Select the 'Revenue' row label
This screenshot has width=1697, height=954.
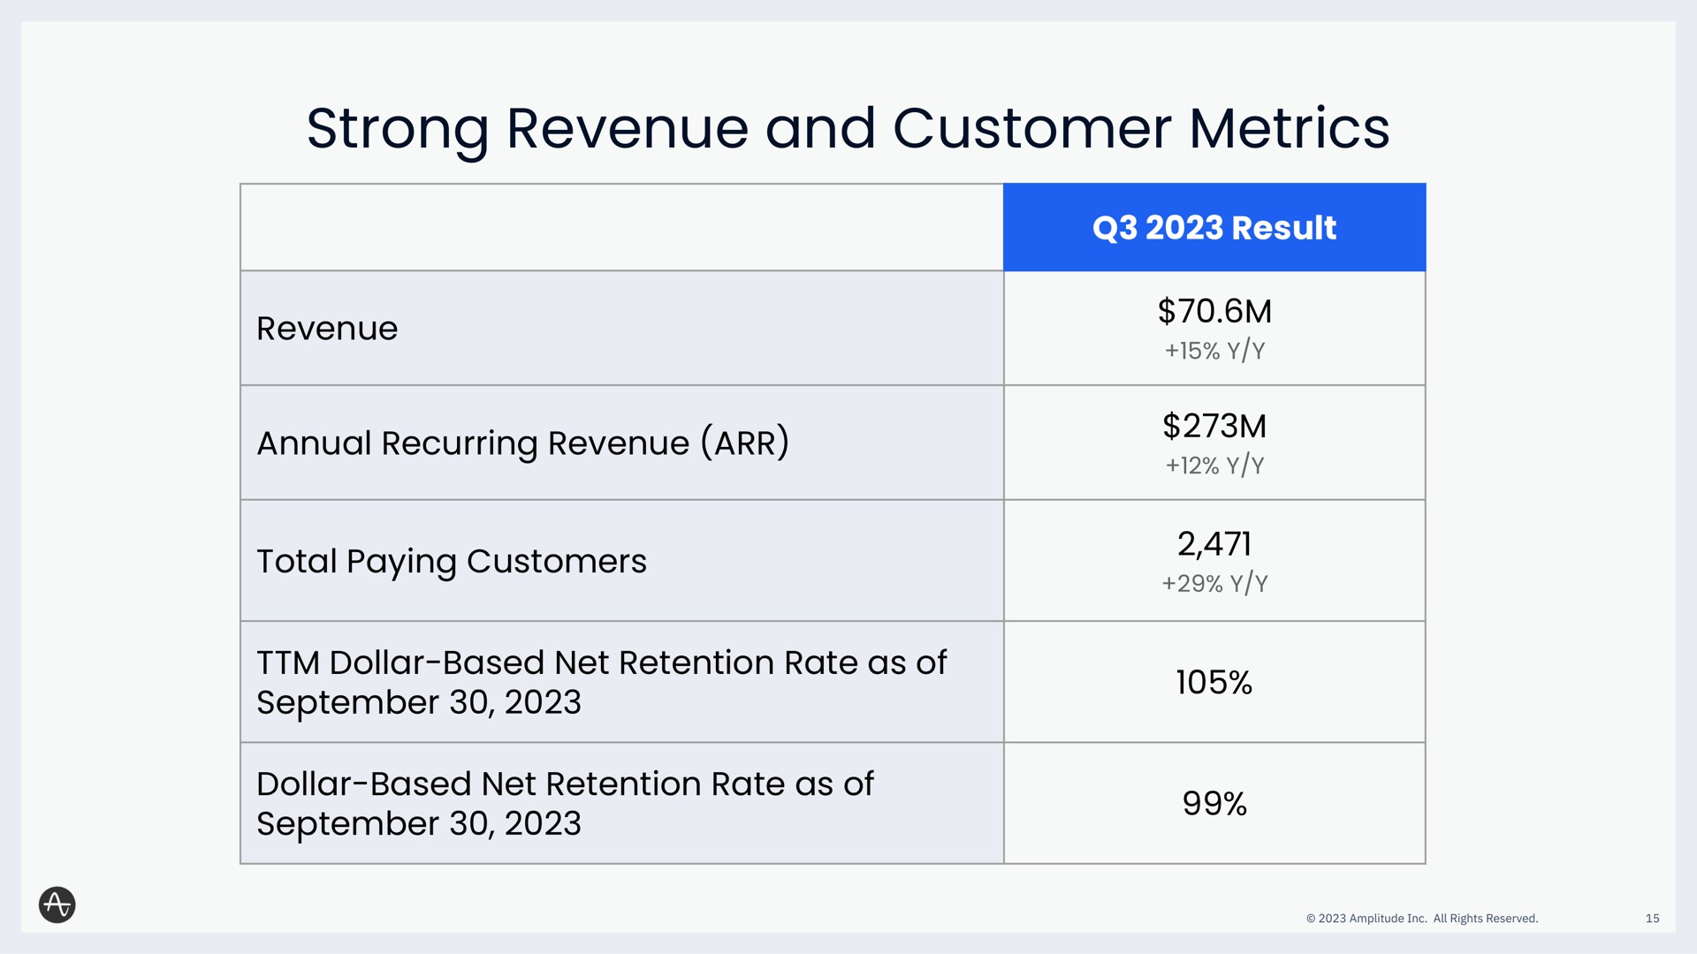click(327, 329)
